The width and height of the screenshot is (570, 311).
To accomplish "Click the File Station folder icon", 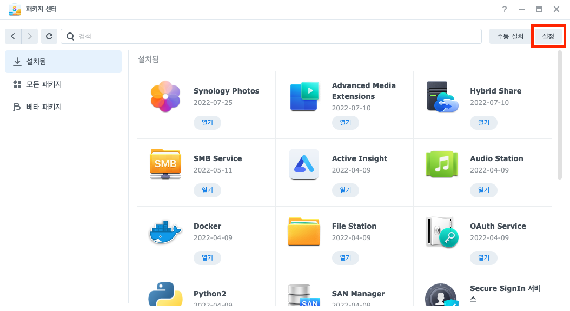I will 304,231.
